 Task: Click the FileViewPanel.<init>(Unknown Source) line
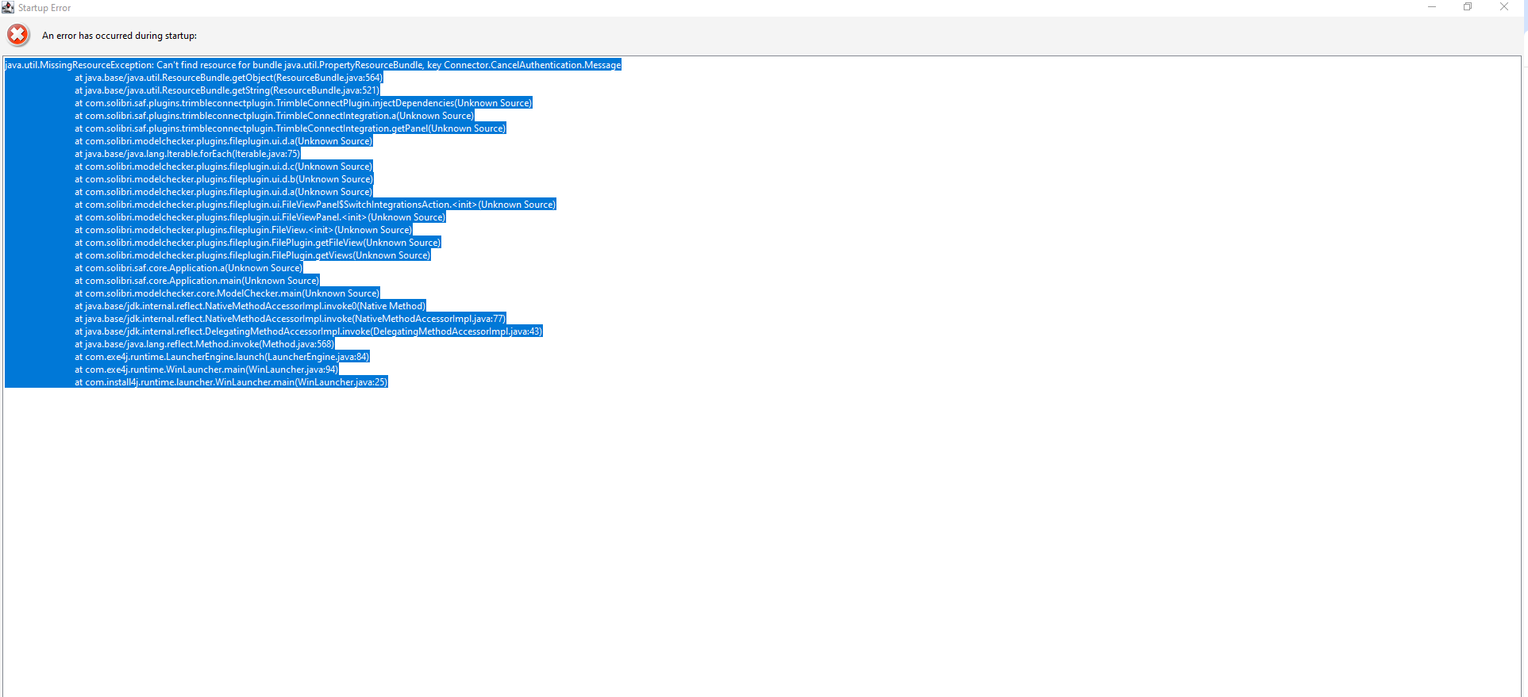pos(260,217)
